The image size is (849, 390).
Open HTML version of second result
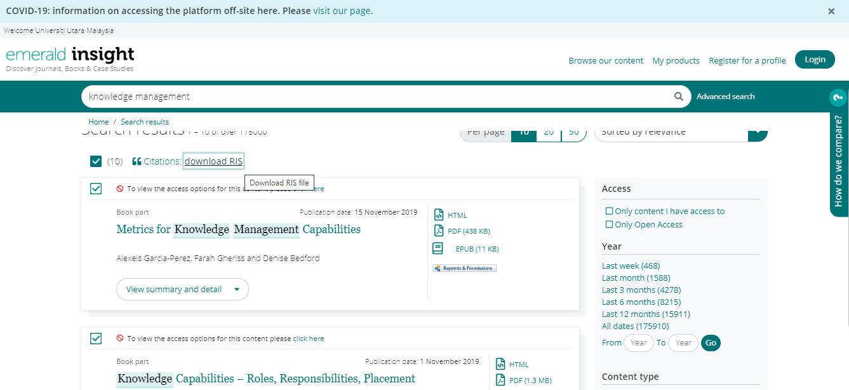pyautogui.click(x=518, y=365)
